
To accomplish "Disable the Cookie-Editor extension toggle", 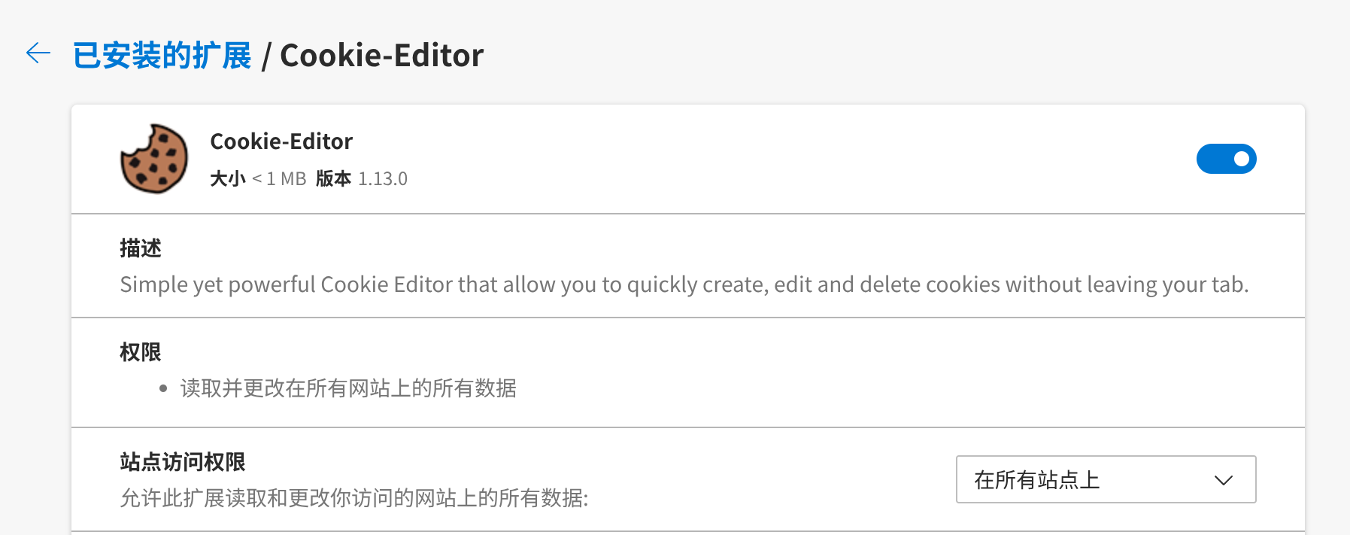I will (x=1226, y=159).
